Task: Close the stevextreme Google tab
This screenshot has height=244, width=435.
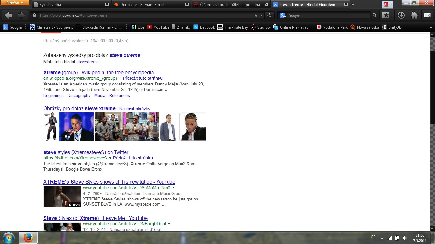Action: click(346, 4)
